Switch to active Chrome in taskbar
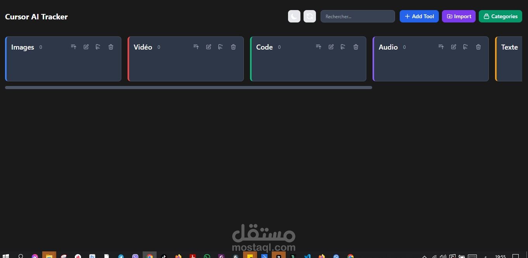This screenshot has width=528, height=258. point(150,256)
